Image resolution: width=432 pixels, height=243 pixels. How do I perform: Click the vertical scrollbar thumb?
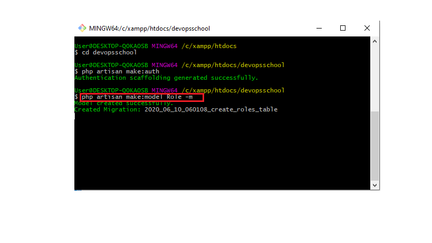375,146
